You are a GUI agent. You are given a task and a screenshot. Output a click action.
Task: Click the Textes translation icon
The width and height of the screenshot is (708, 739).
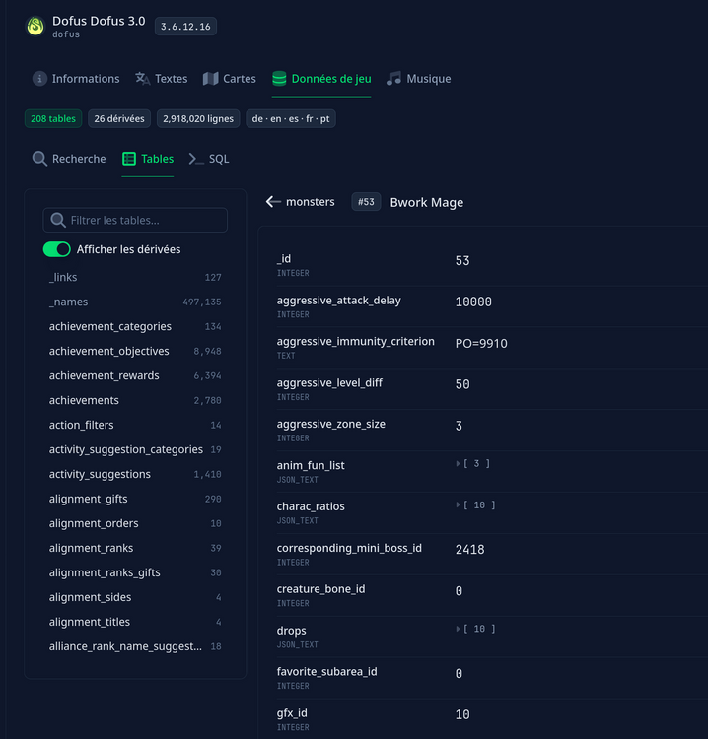(x=142, y=79)
